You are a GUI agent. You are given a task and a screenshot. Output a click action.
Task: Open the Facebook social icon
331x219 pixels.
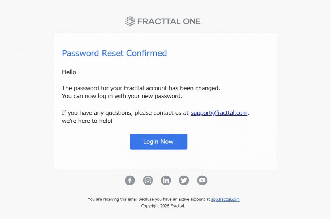(x=130, y=180)
